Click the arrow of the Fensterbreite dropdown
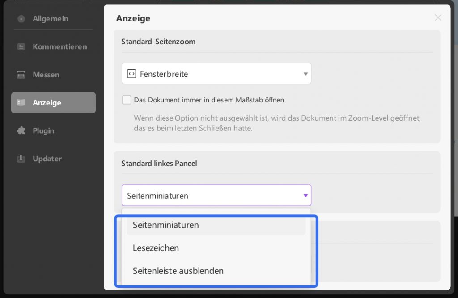458x298 pixels. pos(305,74)
